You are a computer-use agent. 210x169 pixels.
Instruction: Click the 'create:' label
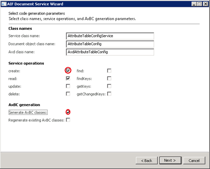(14, 71)
